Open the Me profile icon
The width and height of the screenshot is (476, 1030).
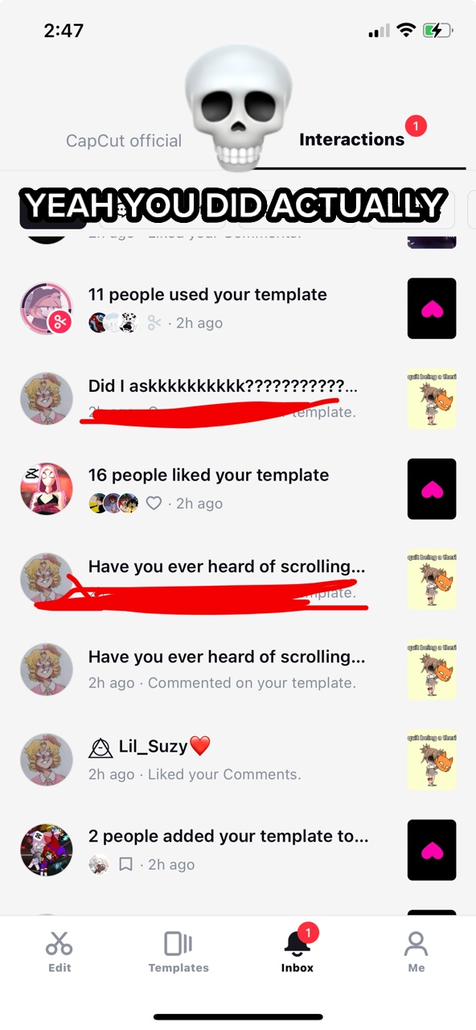(x=416, y=943)
